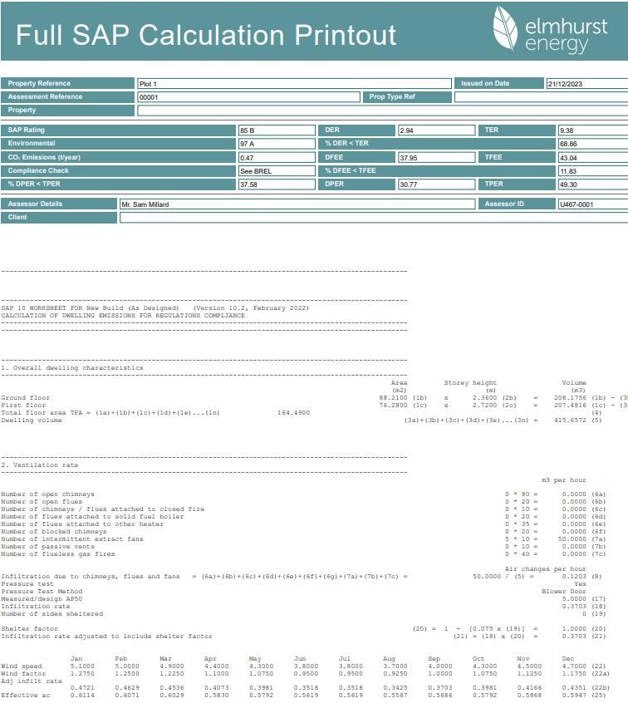Viewport: 628px width, 703px height.
Task: Click the Elmhurst Energy leaf logo
Action: coord(506,29)
